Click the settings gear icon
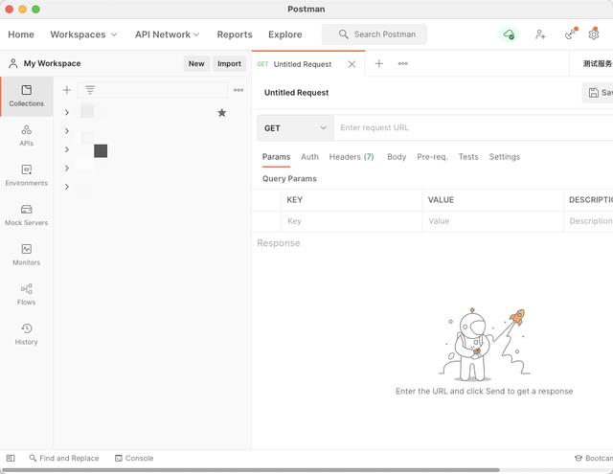The width and height of the screenshot is (613, 474). click(x=594, y=34)
